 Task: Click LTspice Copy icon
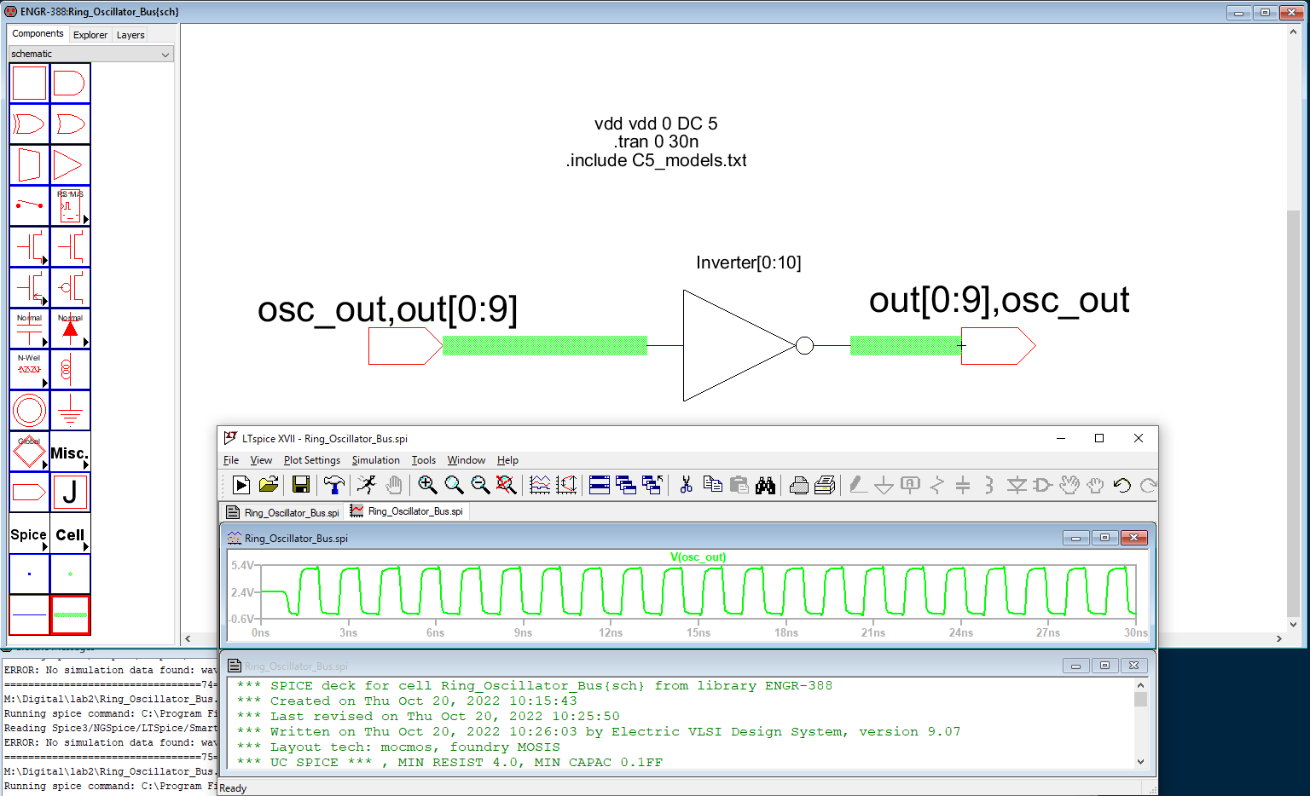pos(713,485)
